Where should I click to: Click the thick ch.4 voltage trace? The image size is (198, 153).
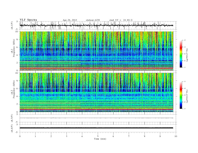coord(96,128)
